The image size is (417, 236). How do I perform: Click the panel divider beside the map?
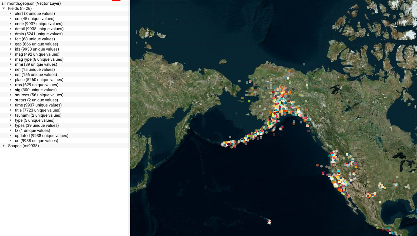(x=130, y=118)
